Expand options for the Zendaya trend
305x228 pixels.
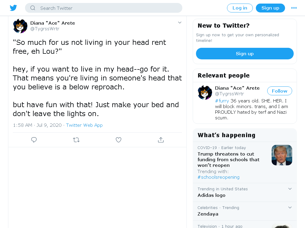click(x=290, y=208)
